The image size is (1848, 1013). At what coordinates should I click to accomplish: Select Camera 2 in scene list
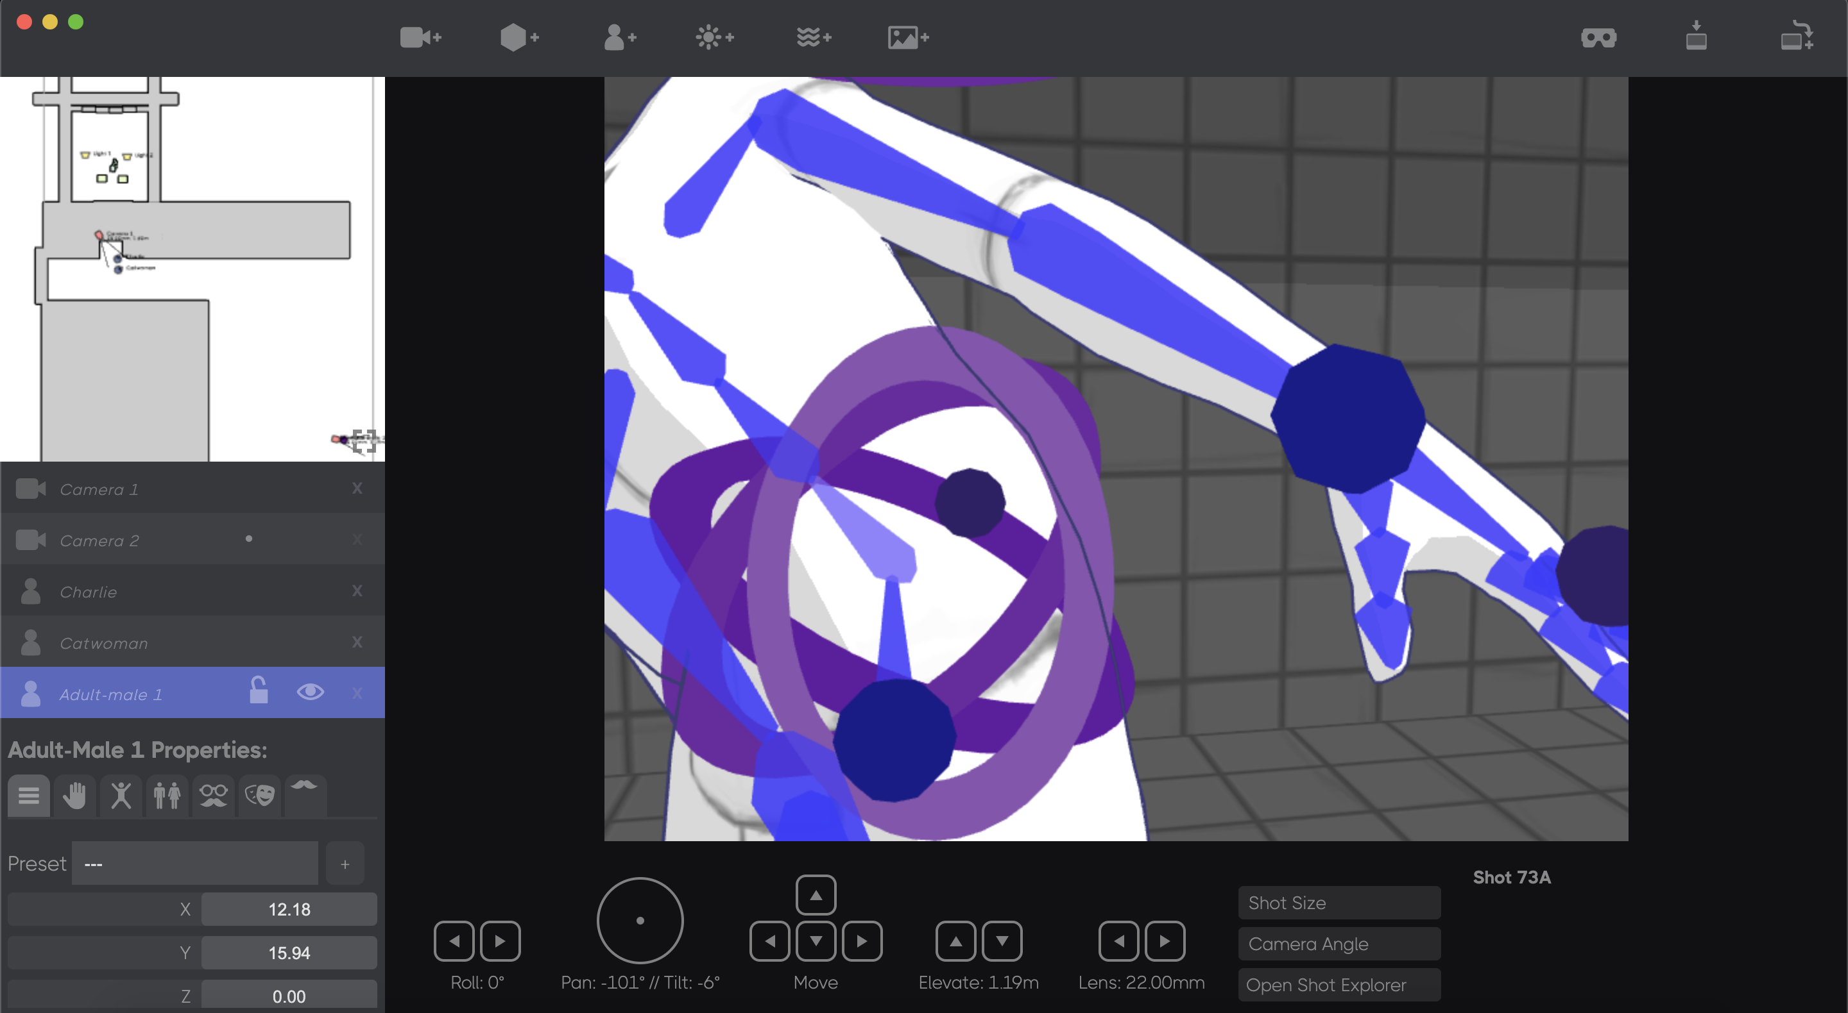(x=193, y=540)
